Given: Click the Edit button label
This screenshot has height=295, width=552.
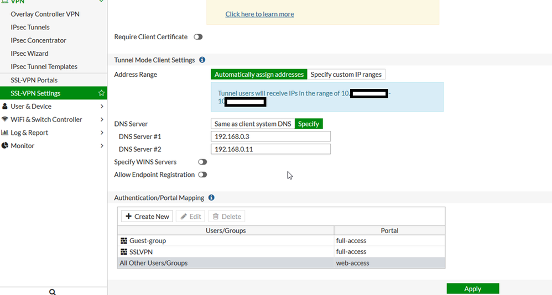Looking at the screenshot, I should pos(195,217).
